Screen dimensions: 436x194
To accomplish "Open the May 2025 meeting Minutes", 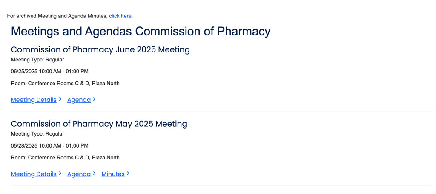I will 113,174.
